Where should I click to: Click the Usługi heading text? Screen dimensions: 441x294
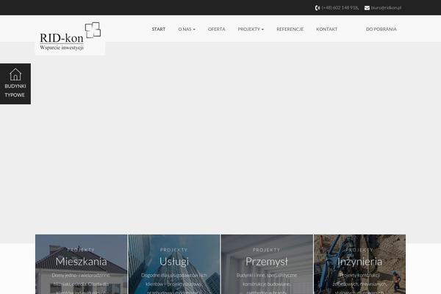(x=174, y=262)
